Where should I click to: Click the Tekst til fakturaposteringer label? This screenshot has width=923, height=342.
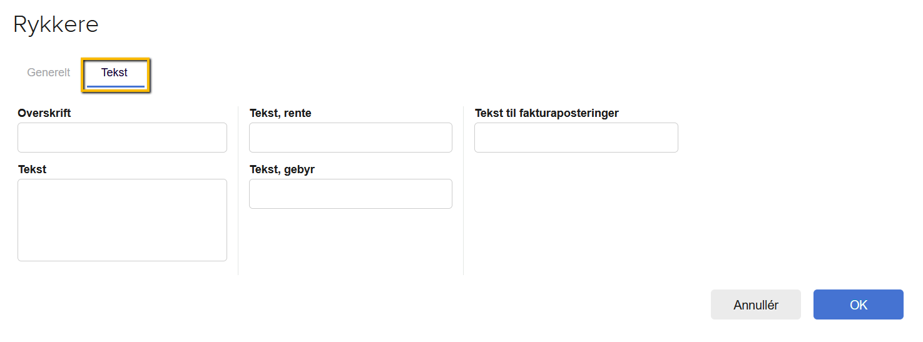tap(546, 113)
